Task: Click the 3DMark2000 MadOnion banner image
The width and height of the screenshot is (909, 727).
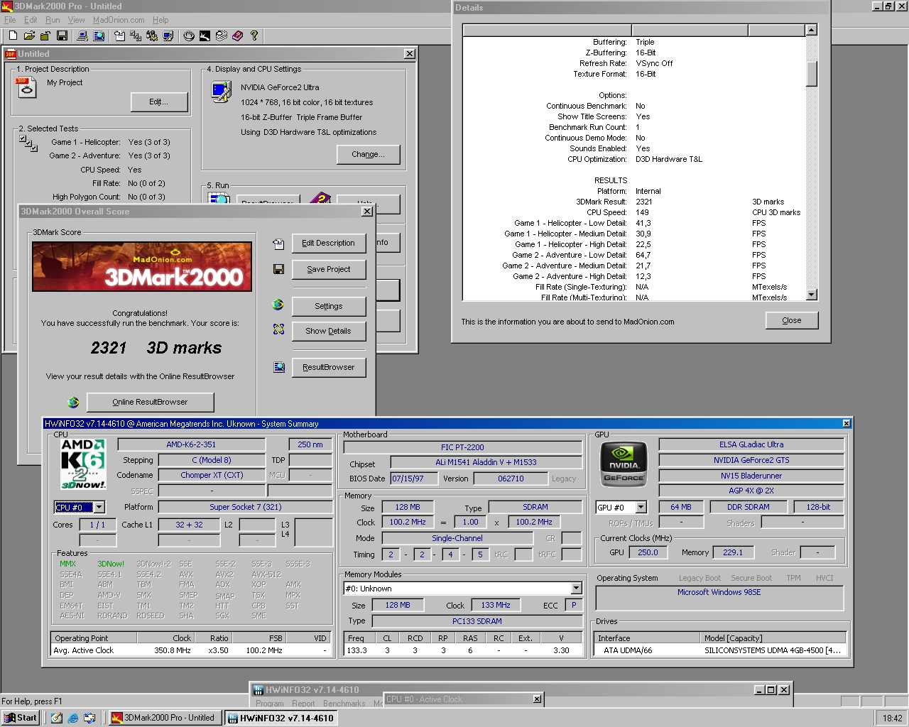Action: point(142,266)
